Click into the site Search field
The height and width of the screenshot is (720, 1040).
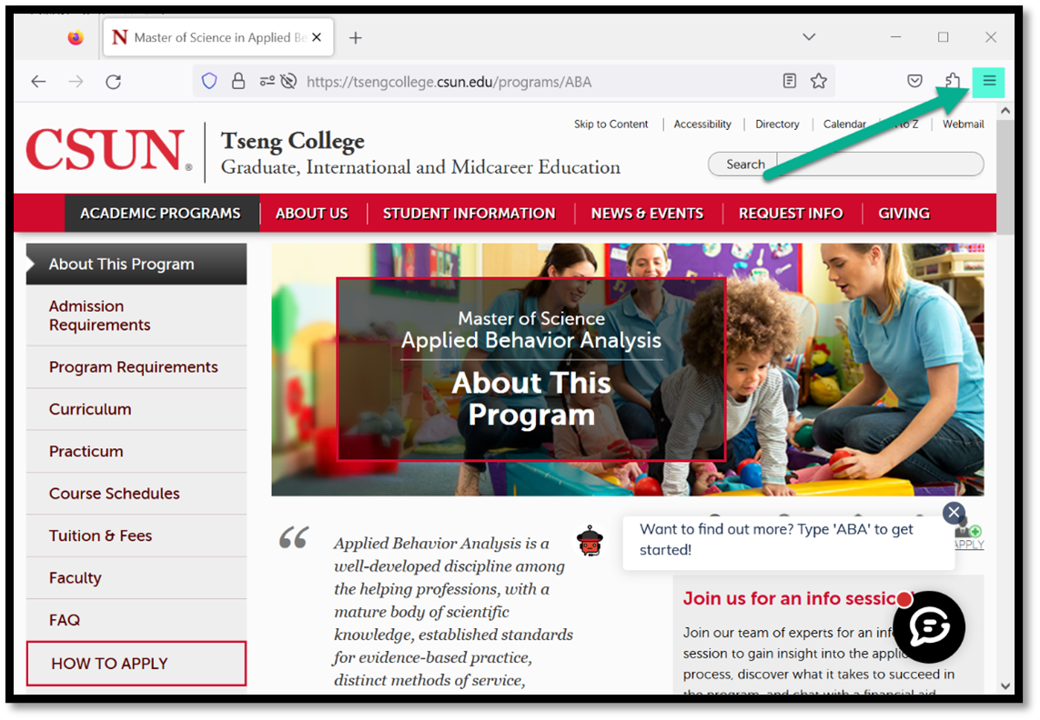[878, 165]
